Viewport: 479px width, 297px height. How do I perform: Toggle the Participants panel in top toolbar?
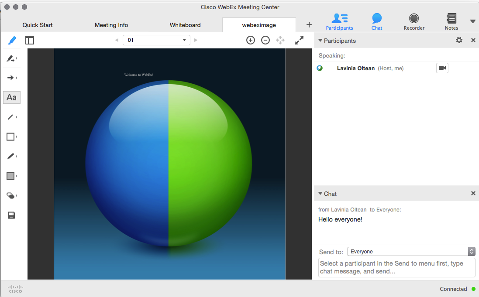(x=339, y=22)
